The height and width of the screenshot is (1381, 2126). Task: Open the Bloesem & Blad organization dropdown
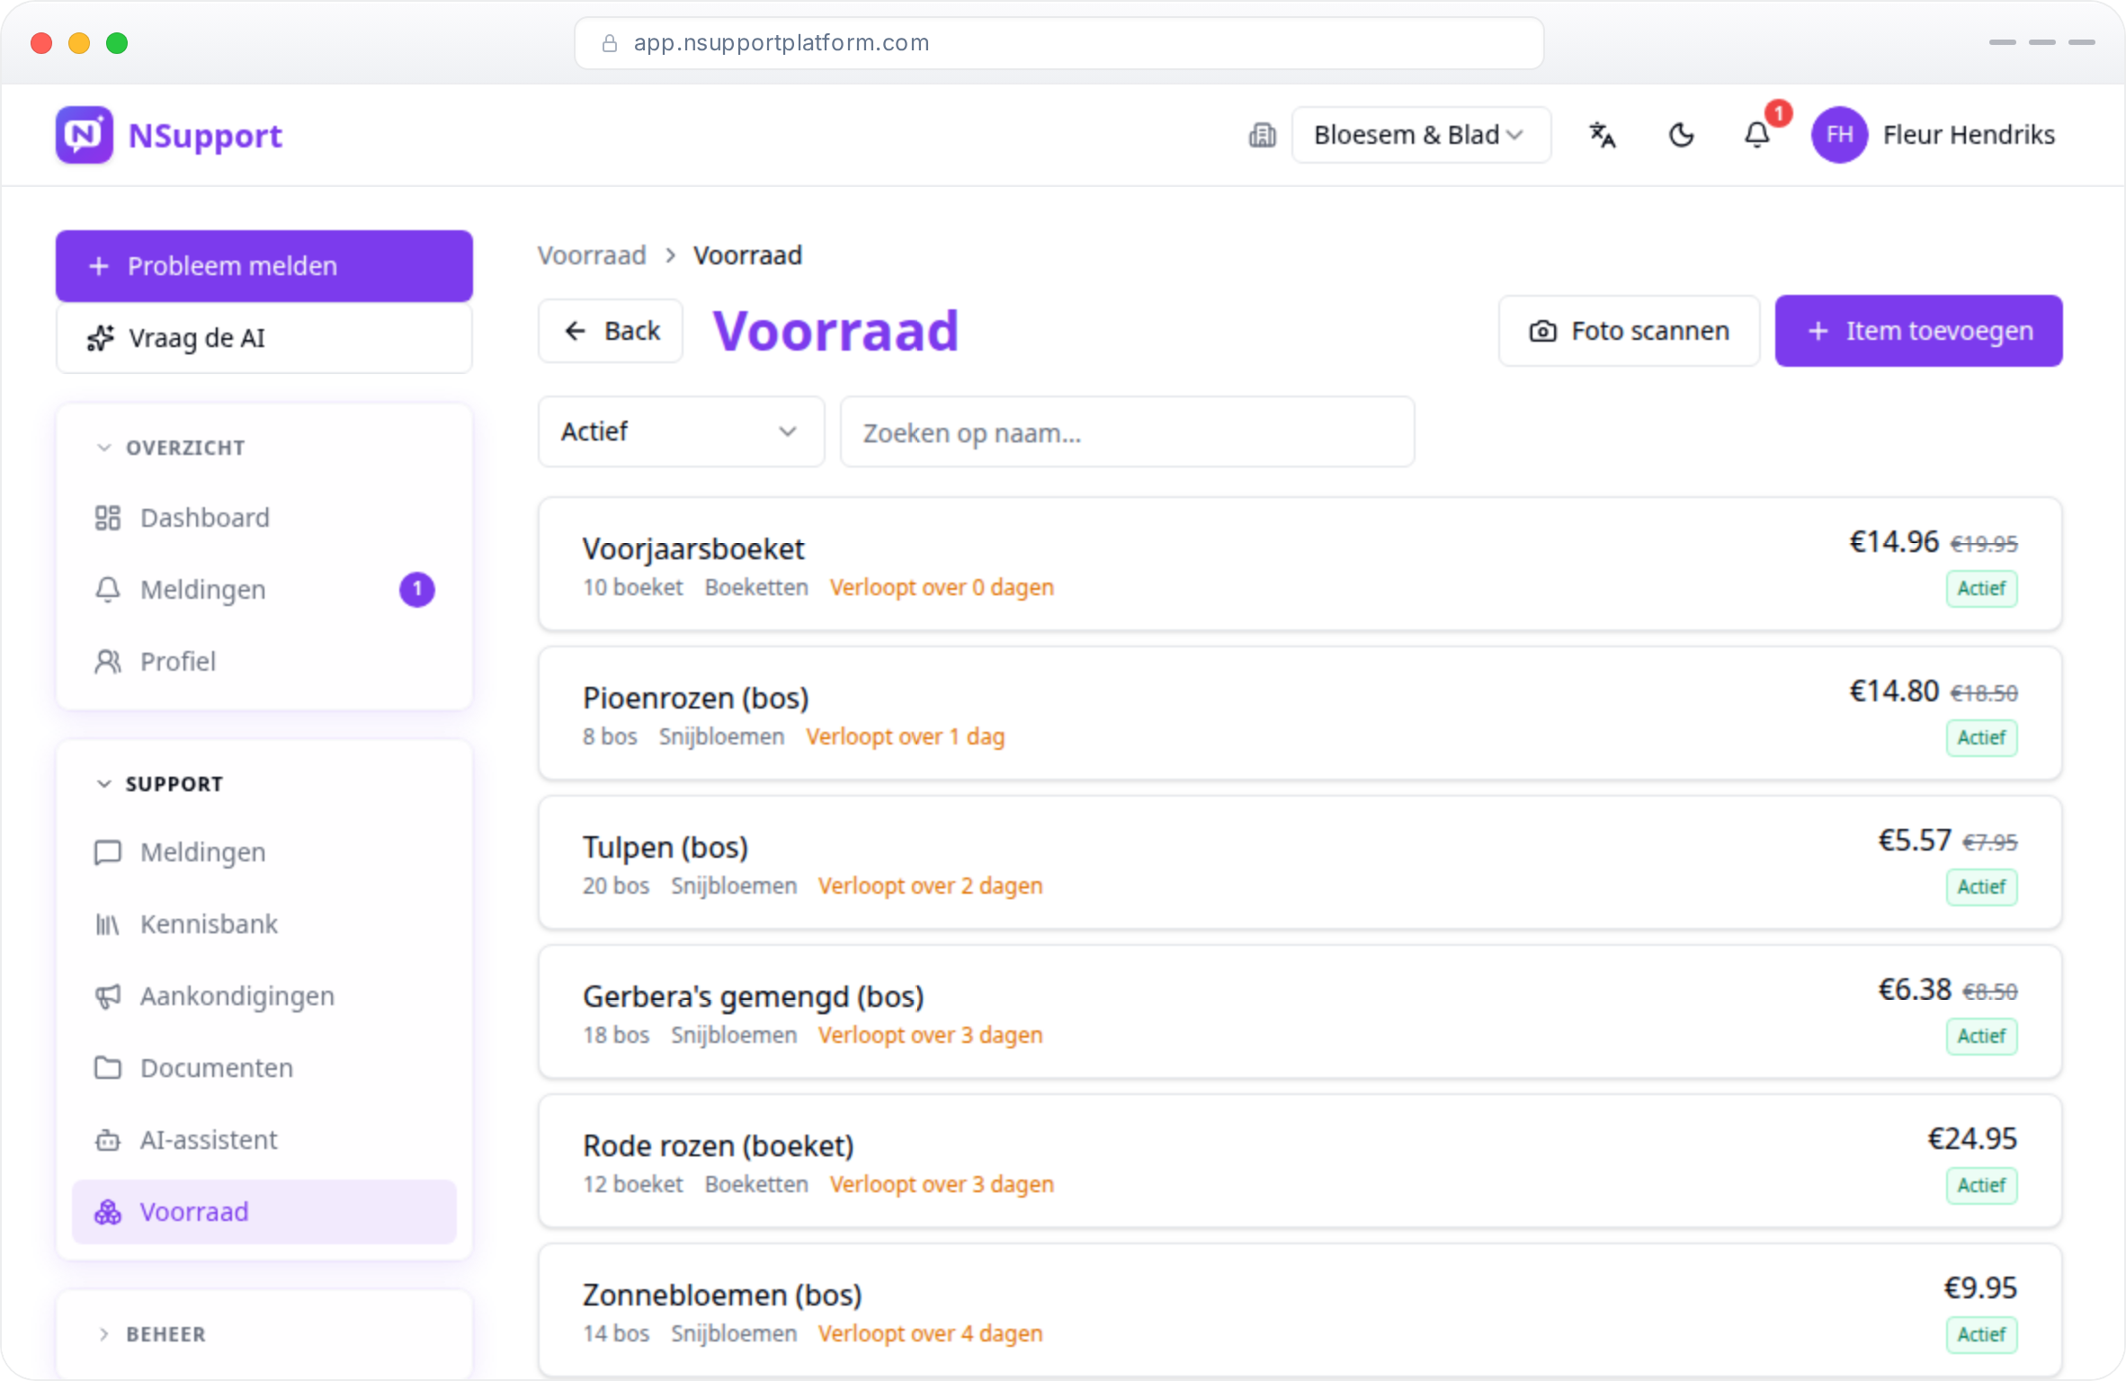1421,135
